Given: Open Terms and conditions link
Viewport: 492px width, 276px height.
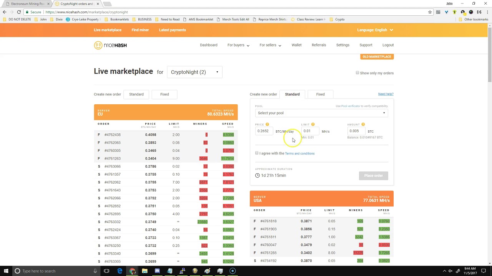Looking at the screenshot, I should click(300, 153).
